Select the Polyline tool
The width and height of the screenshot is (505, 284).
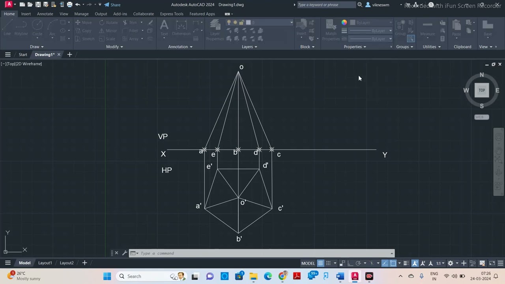click(21, 28)
